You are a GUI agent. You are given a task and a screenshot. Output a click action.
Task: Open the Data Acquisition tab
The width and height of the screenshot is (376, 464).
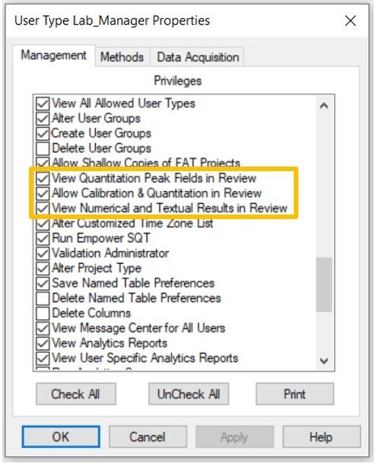tap(198, 57)
